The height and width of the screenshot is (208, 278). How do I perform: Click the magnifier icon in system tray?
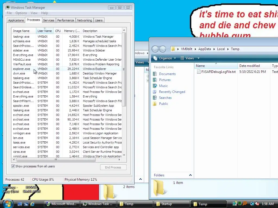click(245, 204)
